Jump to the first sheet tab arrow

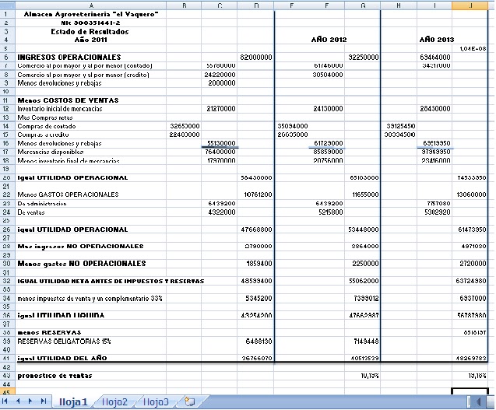coord(5,401)
